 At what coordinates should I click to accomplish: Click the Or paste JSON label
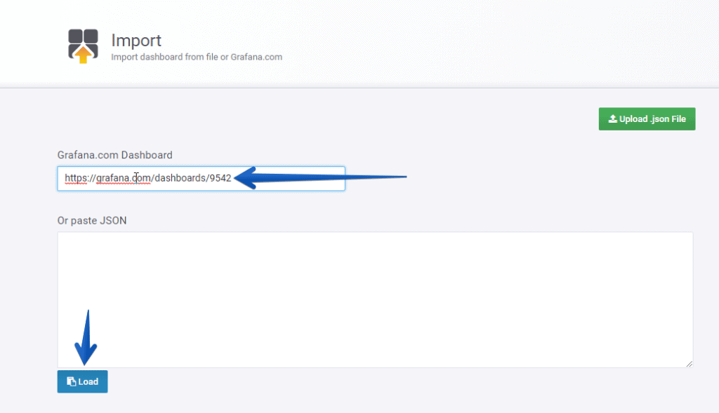click(92, 220)
